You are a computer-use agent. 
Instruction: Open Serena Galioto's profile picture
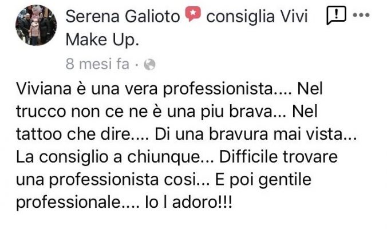click(36, 25)
